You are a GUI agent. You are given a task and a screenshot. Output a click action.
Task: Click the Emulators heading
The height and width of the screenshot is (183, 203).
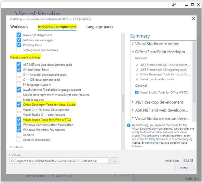click(x=17, y=147)
